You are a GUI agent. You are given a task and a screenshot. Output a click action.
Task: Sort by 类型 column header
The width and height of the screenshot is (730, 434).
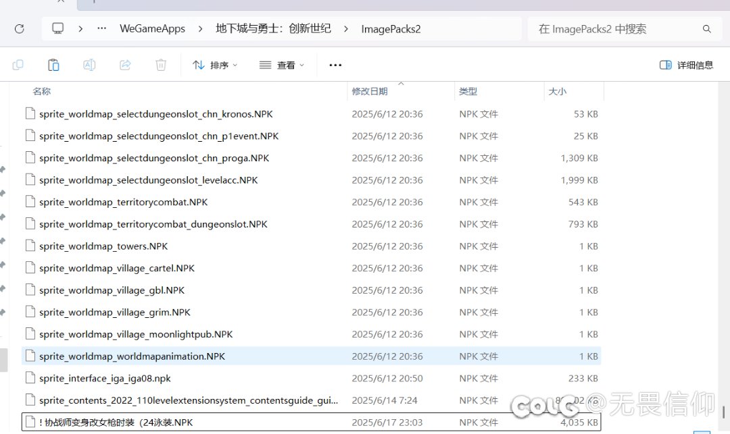click(468, 91)
